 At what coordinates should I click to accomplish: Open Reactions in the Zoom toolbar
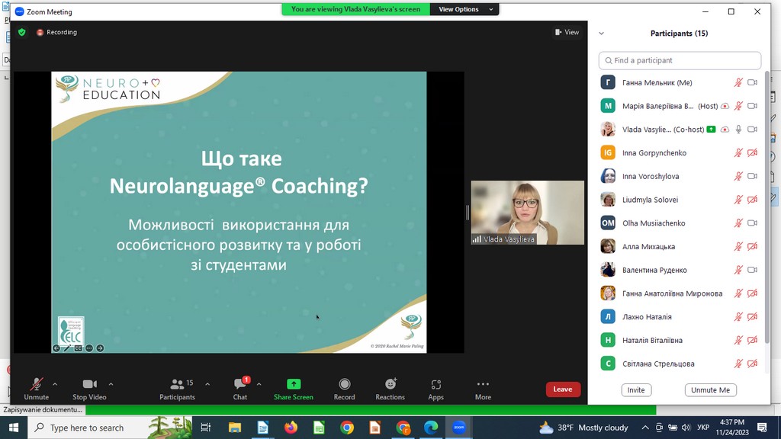click(x=390, y=387)
